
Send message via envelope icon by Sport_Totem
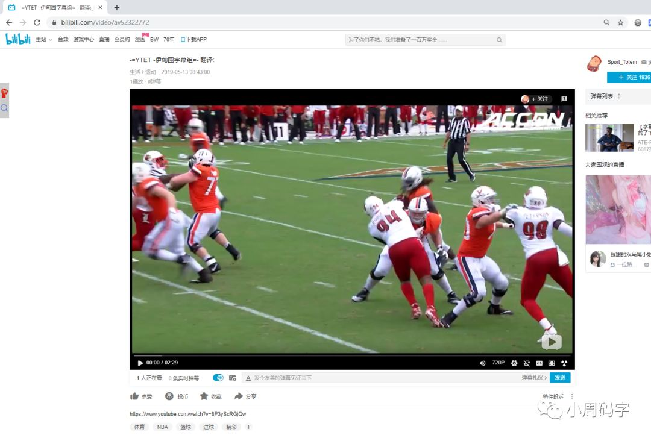click(x=644, y=62)
